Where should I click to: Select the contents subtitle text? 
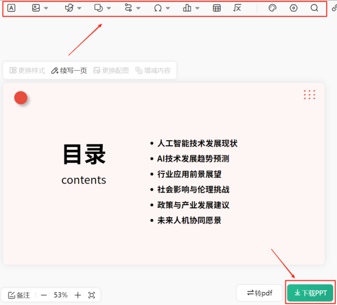click(84, 180)
